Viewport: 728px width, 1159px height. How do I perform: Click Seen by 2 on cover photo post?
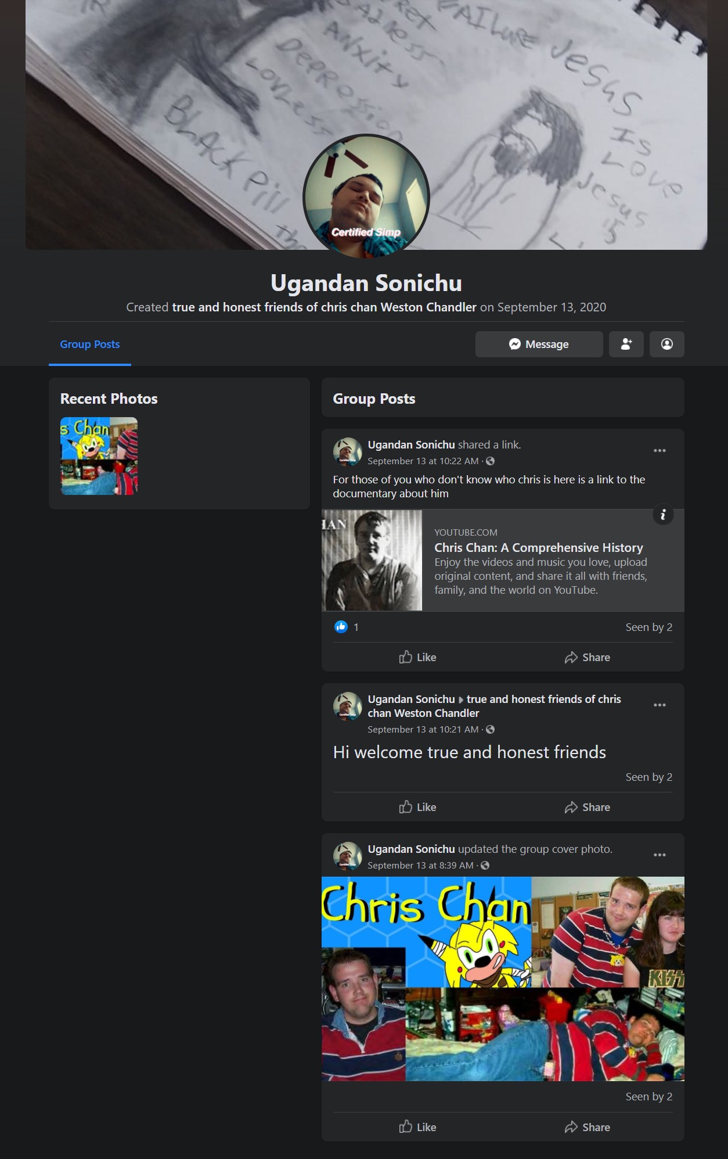pyautogui.click(x=648, y=1096)
